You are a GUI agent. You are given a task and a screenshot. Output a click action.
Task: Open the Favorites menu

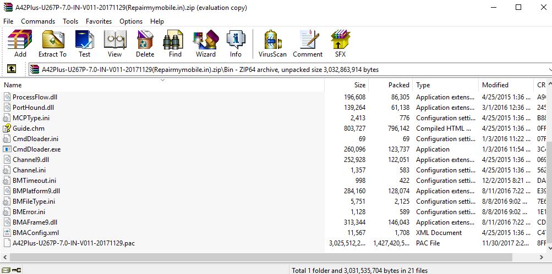point(99,21)
